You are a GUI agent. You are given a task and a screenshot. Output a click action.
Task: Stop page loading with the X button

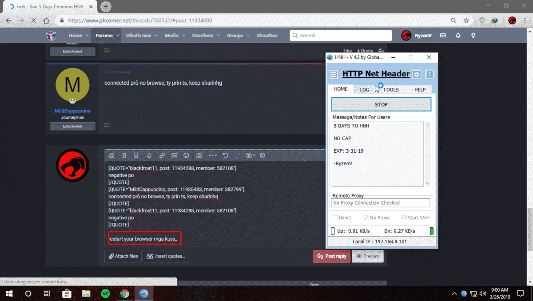pos(34,20)
